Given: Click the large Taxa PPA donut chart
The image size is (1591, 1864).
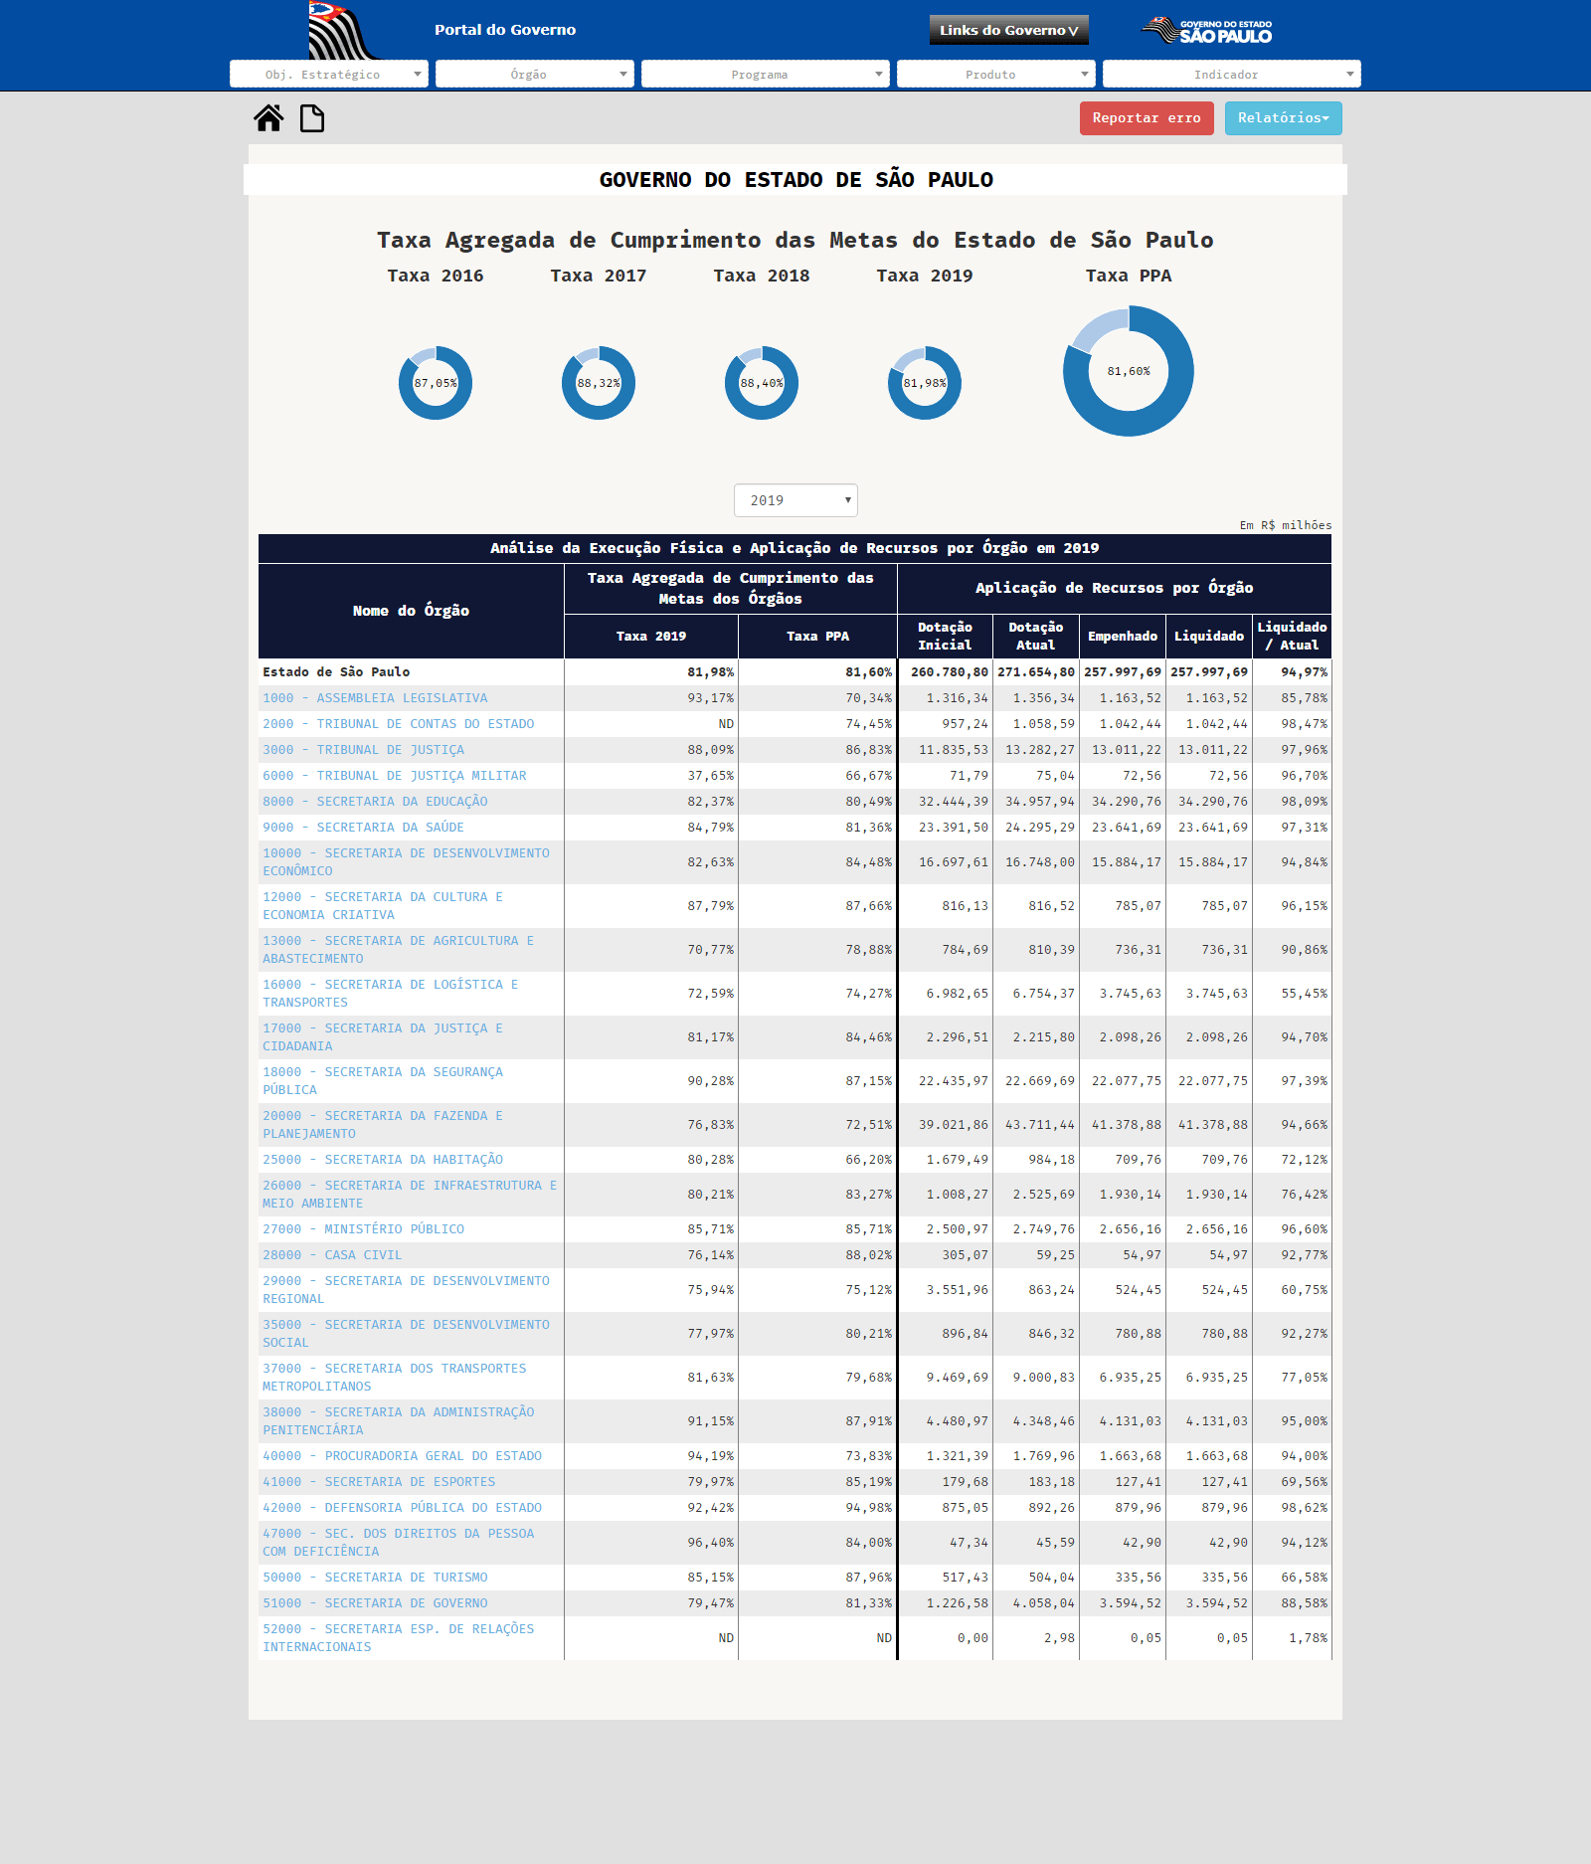Looking at the screenshot, I should tap(1129, 371).
